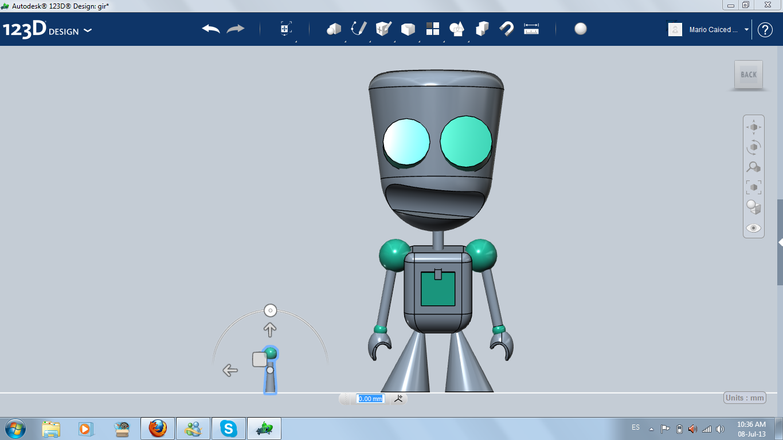Image resolution: width=783 pixels, height=440 pixels.
Task: Click the upward move arrow manipulator
Action: click(x=270, y=329)
